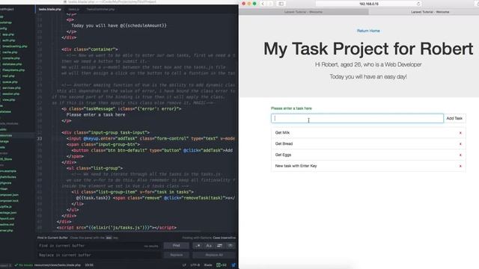Expand the bootstrap folder

coord(5,22)
